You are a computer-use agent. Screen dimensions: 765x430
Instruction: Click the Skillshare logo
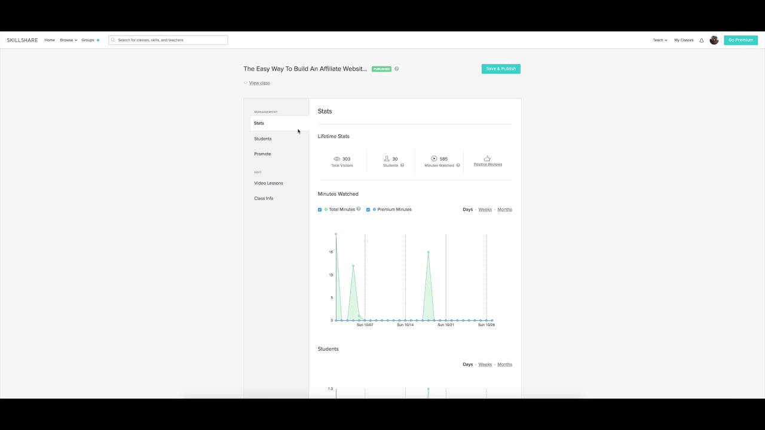tap(22, 40)
